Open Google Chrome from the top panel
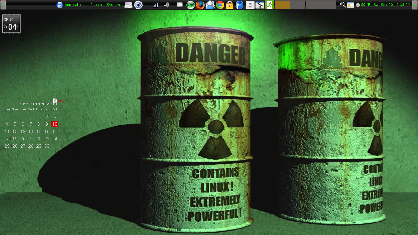Screen dimensions: 418x235 click(x=220, y=5)
